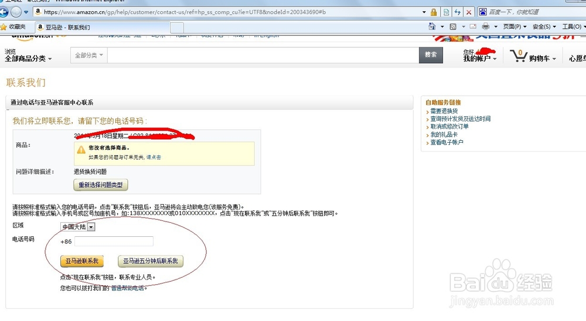This screenshot has height=321, width=586.
Task: Click the Home page house icon
Action: (x=432, y=26)
